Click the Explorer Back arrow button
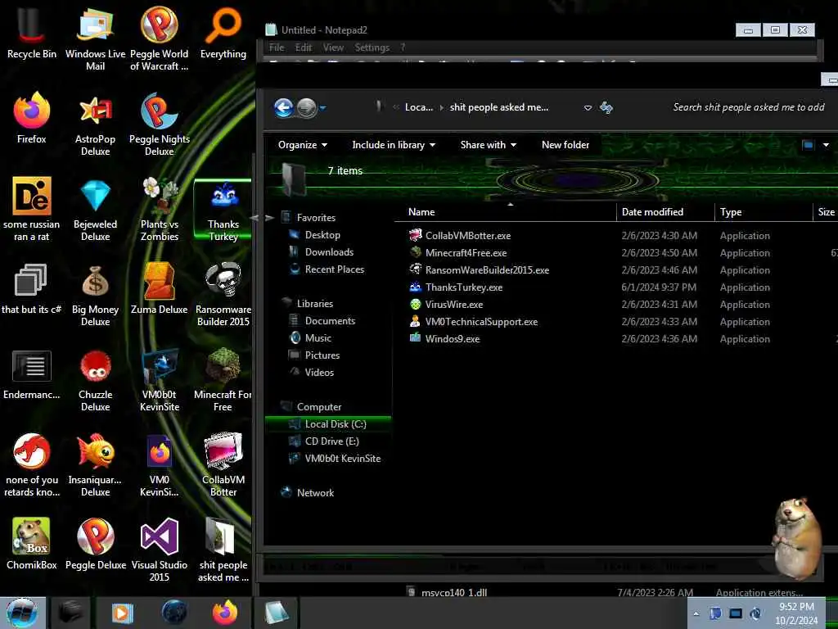838x629 pixels. click(x=284, y=107)
